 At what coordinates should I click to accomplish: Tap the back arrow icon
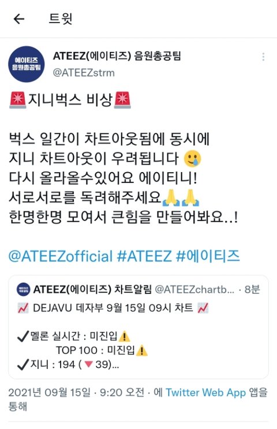(x=19, y=19)
